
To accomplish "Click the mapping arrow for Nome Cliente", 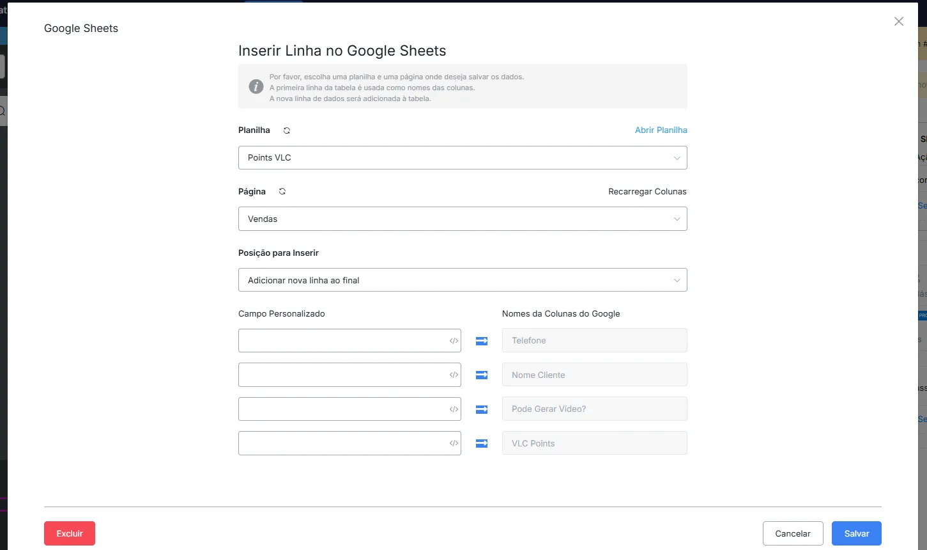I will [x=482, y=375].
